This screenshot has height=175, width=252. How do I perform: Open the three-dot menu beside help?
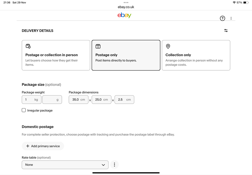click(x=231, y=18)
